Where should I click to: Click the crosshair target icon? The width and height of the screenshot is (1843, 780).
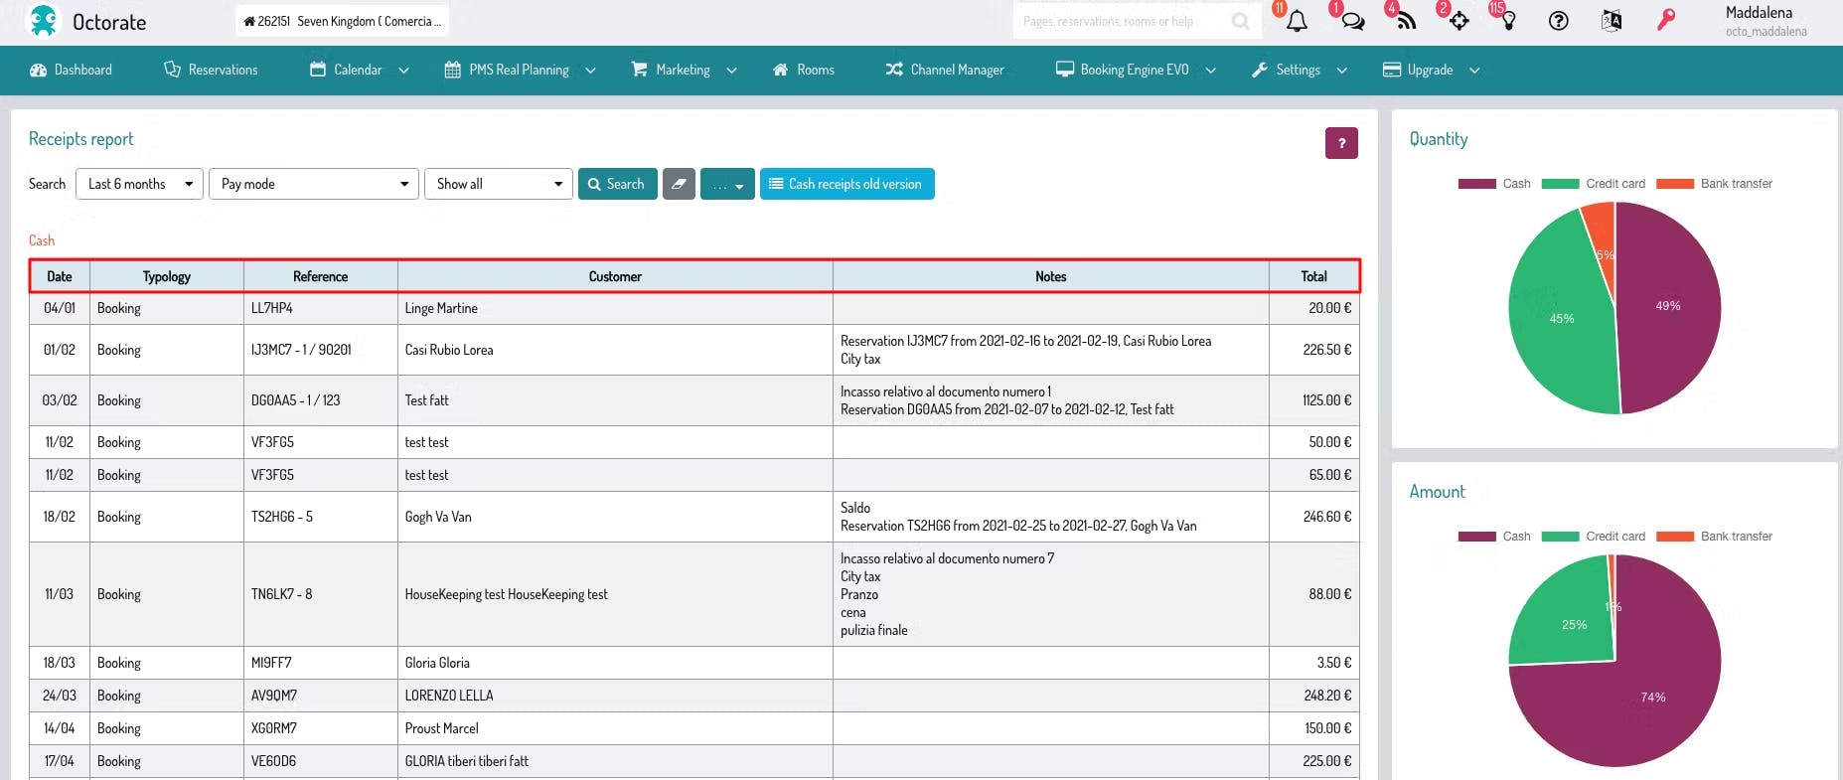(1459, 21)
